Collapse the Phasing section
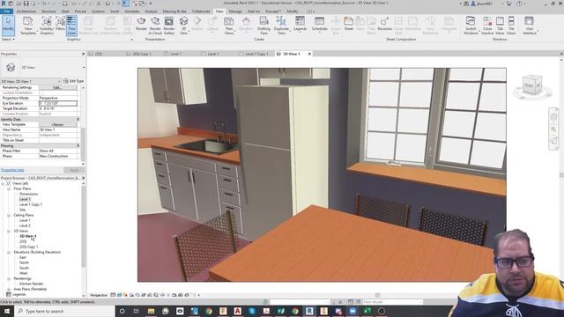 pos(78,145)
